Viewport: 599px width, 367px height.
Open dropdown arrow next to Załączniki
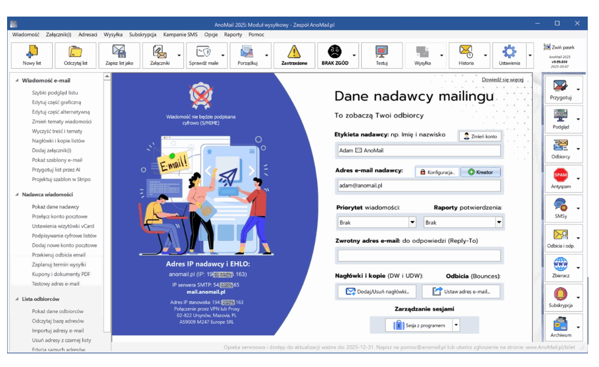coord(179,56)
